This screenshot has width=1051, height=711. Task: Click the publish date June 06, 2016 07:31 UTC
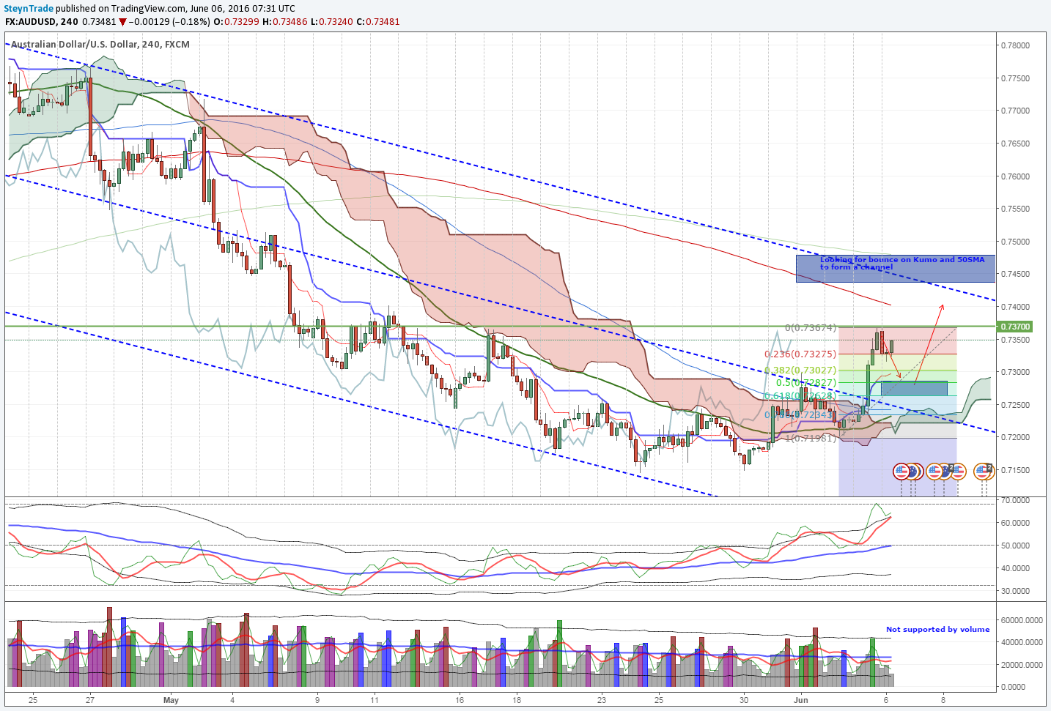(x=242, y=8)
